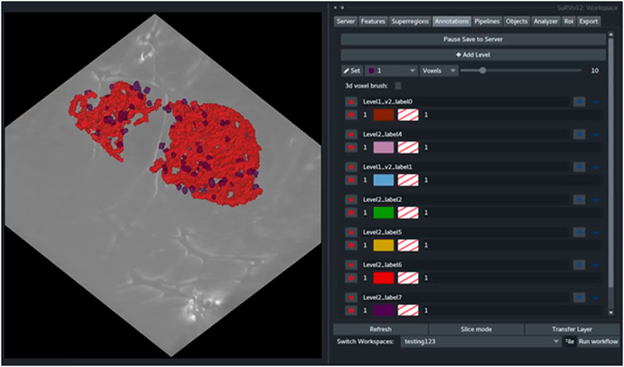Click the Level2_label6 name field
Image resolution: width=624 pixels, height=367 pixels.
pos(465,265)
